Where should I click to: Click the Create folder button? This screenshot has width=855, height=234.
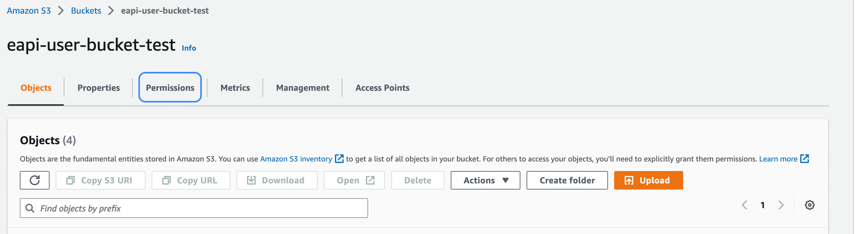tap(567, 180)
